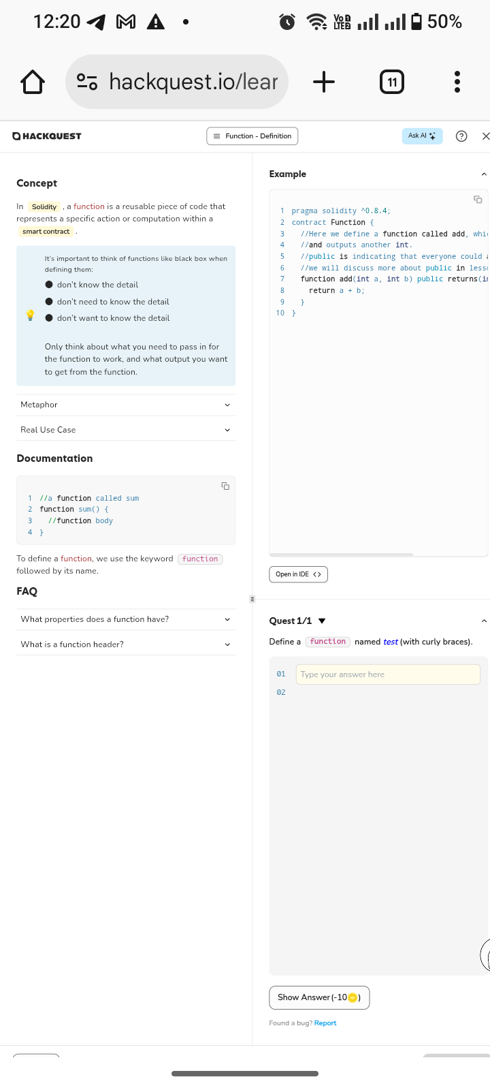This screenshot has width=490, height=1090.
Task: Click the Report bug link
Action: coord(325,1023)
